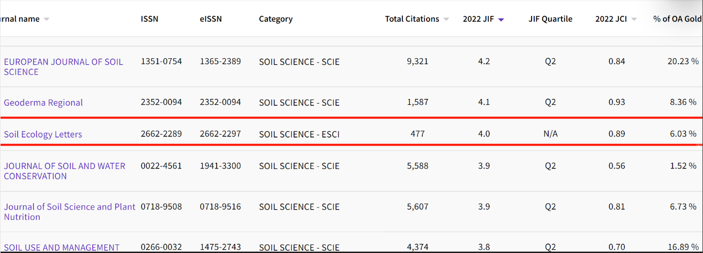Click 2022 JCI header text
Viewport: 703px width, 253px height.
(611, 19)
